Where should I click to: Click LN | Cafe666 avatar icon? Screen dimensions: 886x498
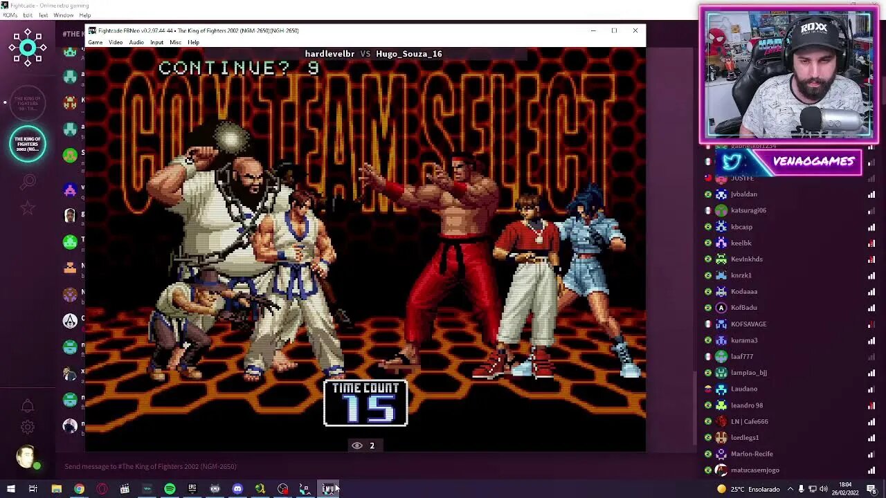point(721,421)
